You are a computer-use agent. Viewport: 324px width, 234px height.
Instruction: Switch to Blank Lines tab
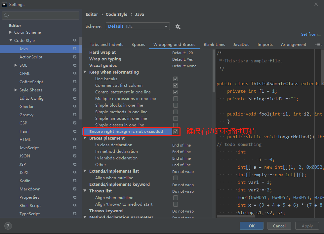click(x=214, y=45)
